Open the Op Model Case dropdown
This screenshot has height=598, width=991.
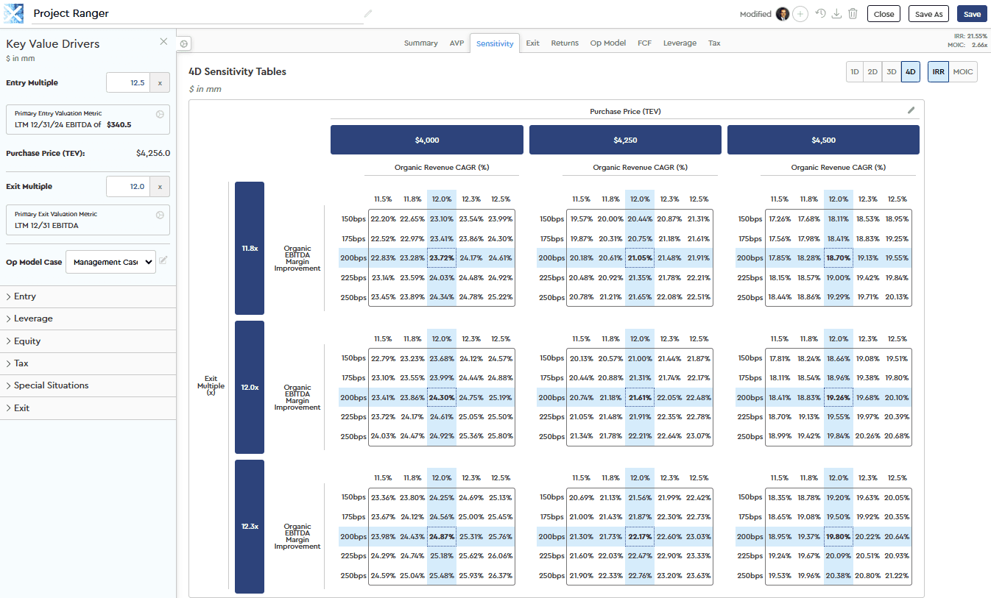tap(110, 262)
